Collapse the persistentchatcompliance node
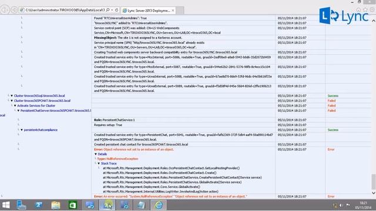Screen dimensions: 376x211 click(22, 130)
